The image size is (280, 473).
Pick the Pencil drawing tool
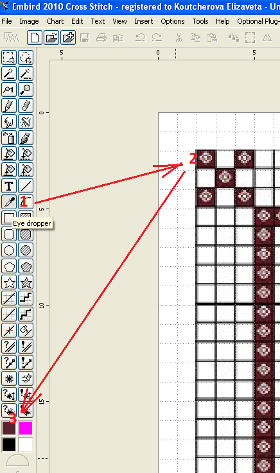pyautogui.click(x=9, y=106)
